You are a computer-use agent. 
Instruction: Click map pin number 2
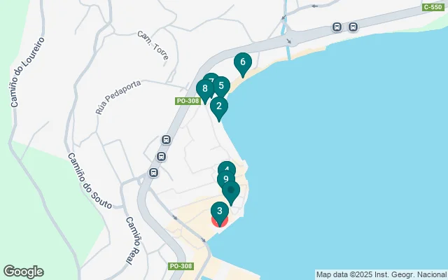click(219, 106)
